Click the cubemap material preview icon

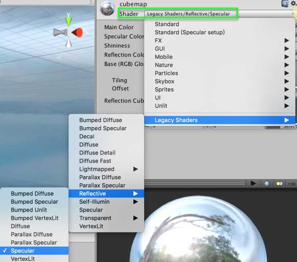pyautogui.click(x=107, y=8)
